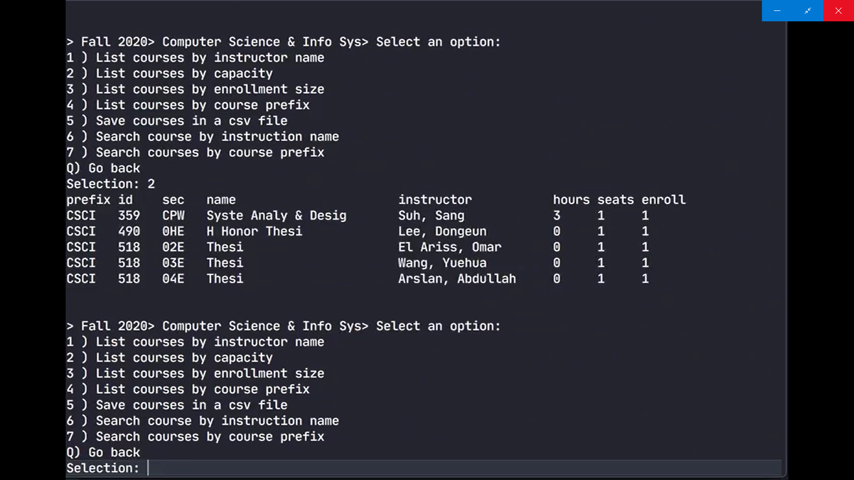
Task: Click the second 'Fall 2020> Computer Science' prompt line
Action: click(x=283, y=326)
